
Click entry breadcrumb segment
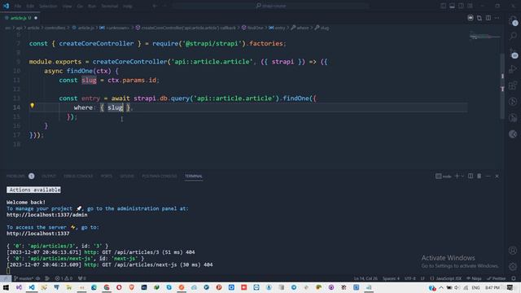click(277, 28)
